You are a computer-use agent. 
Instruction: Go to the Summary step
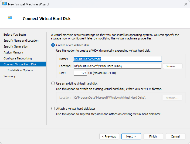[9, 76]
